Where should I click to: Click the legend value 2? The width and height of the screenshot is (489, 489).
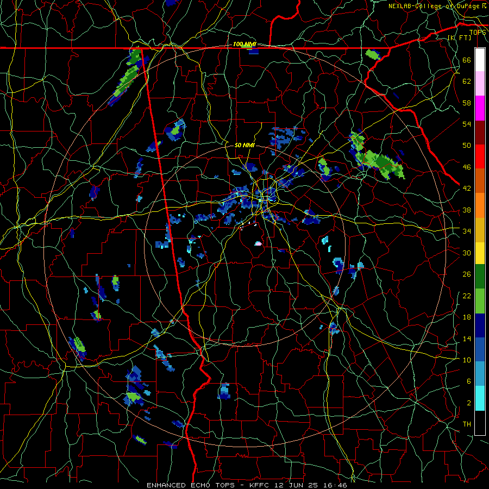[x=469, y=403]
